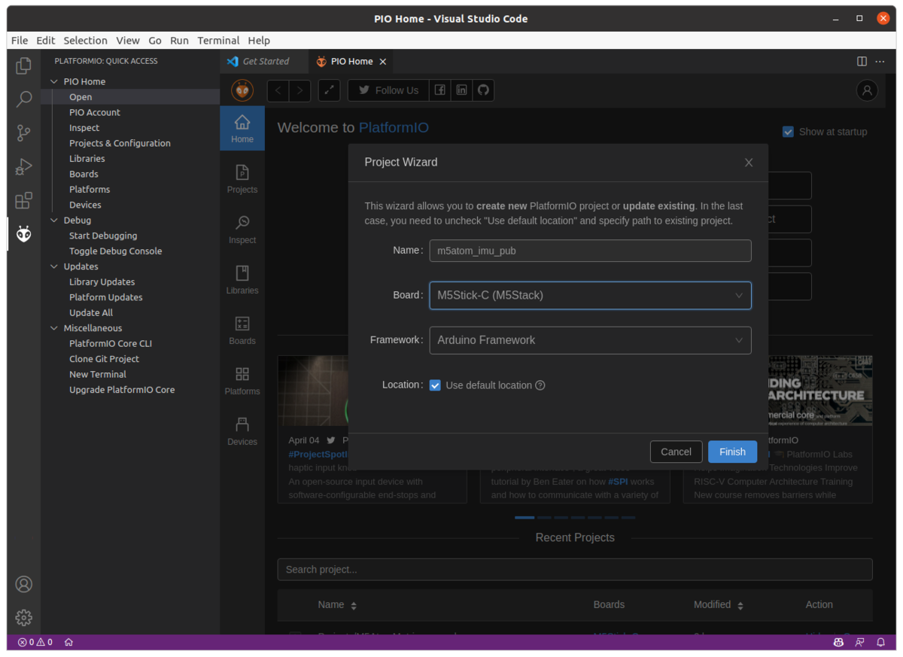Open the Extensions view

click(24, 201)
